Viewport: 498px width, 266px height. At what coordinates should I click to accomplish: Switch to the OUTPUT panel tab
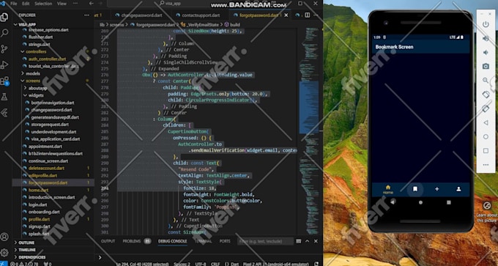108,241
